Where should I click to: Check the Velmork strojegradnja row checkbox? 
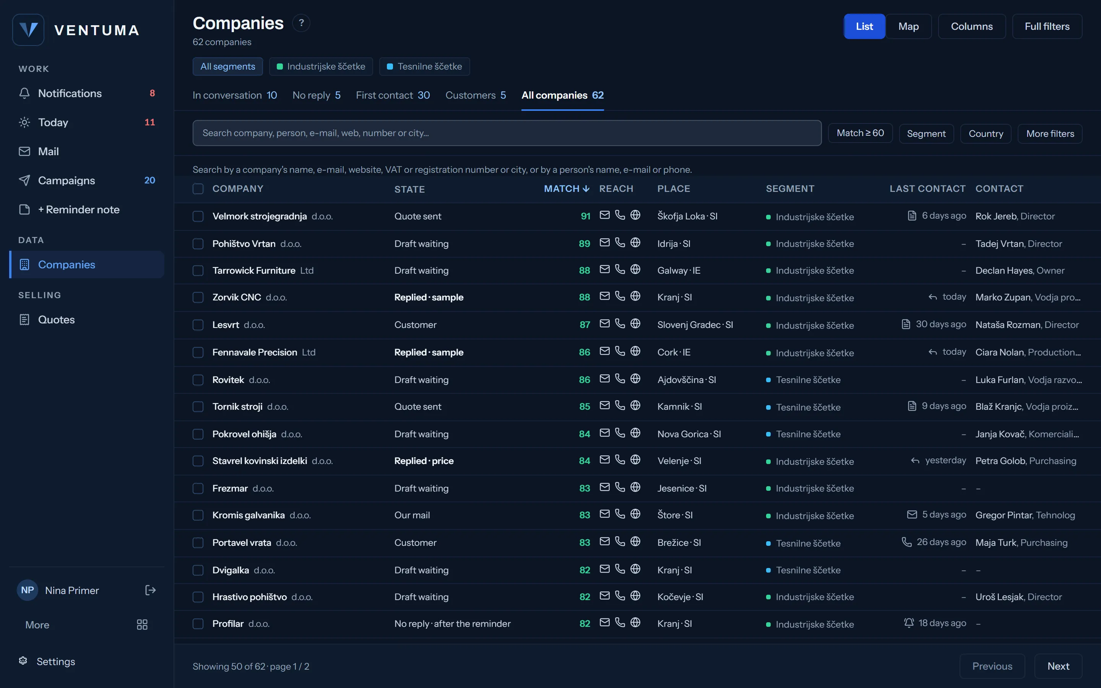pyautogui.click(x=198, y=216)
